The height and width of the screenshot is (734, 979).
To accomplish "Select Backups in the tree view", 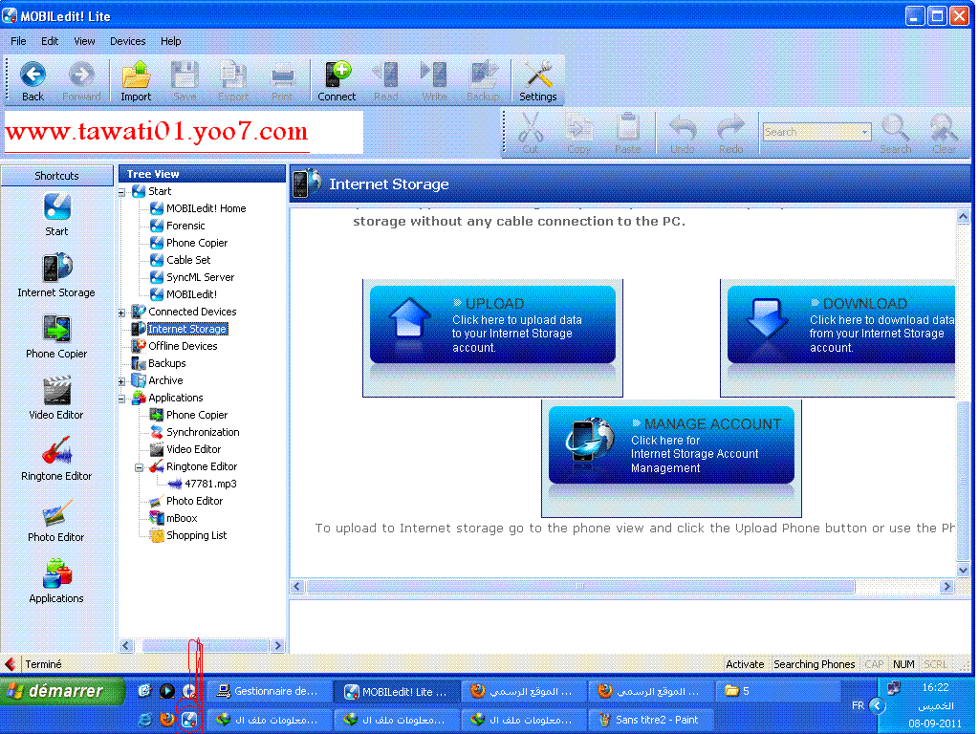I will [x=166, y=363].
